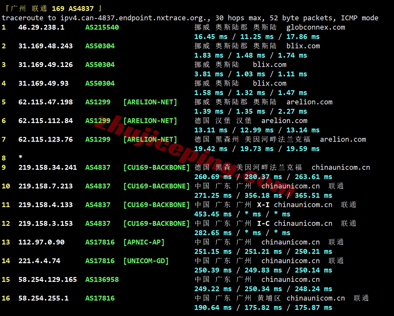Image resolution: width=394 pixels, height=316 pixels.
Task: Click the 1.58 ms latency value
Action: tap(209, 93)
